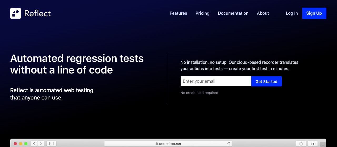Click the Log In link

click(292, 13)
